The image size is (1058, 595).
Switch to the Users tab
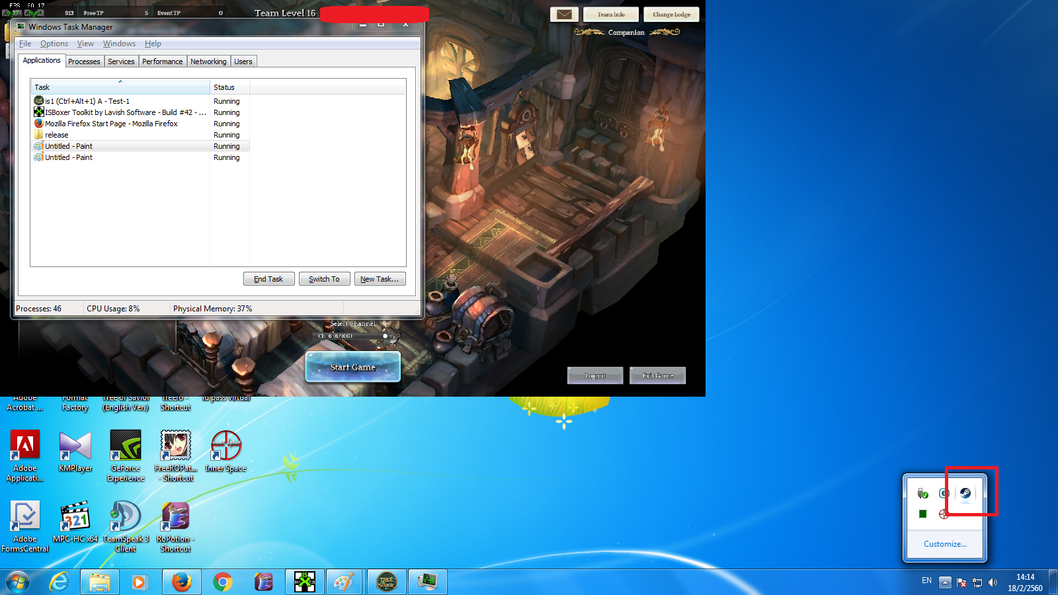pyautogui.click(x=243, y=61)
